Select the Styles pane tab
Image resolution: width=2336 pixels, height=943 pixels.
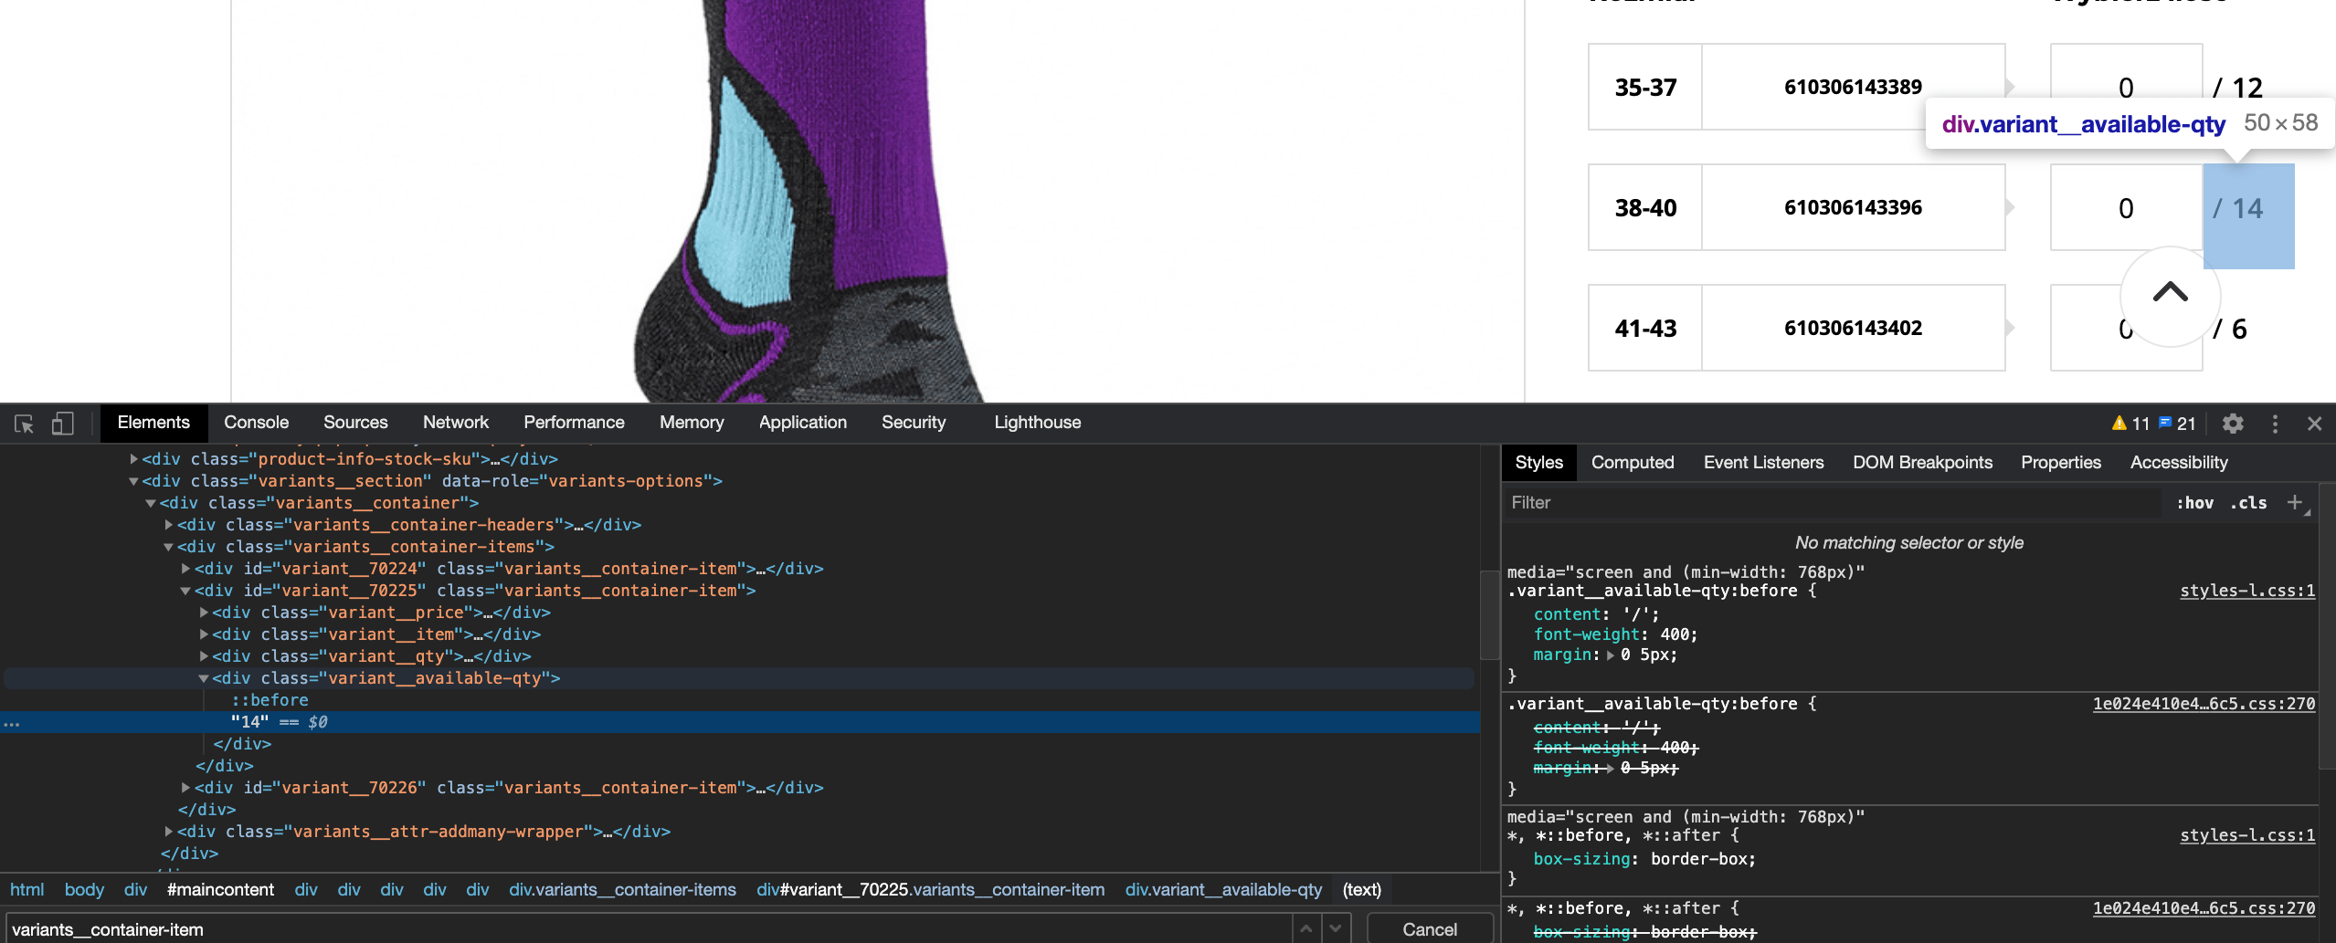point(1538,463)
